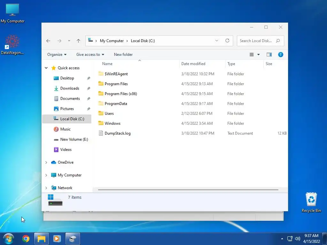Open the taskbar clock showing 9:37 AM

click(x=311, y=239)
